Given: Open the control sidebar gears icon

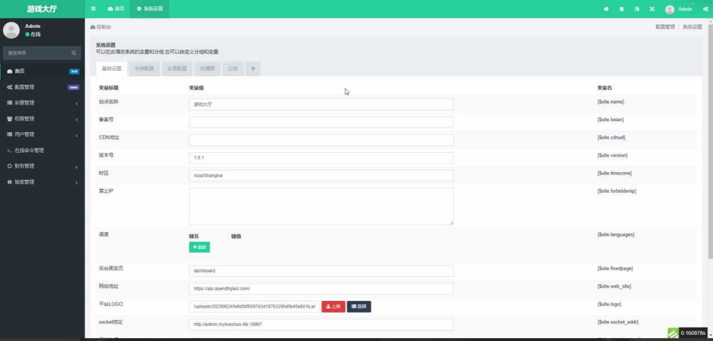Looking at the screenshot, I should coord(705,9).
